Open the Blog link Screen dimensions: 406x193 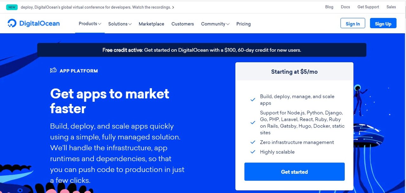pyautogui.click(x=329, y=7)
